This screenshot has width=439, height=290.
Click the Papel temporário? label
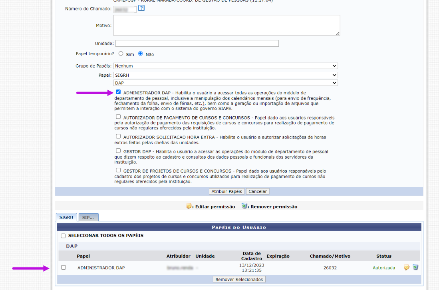pos(95,54)
